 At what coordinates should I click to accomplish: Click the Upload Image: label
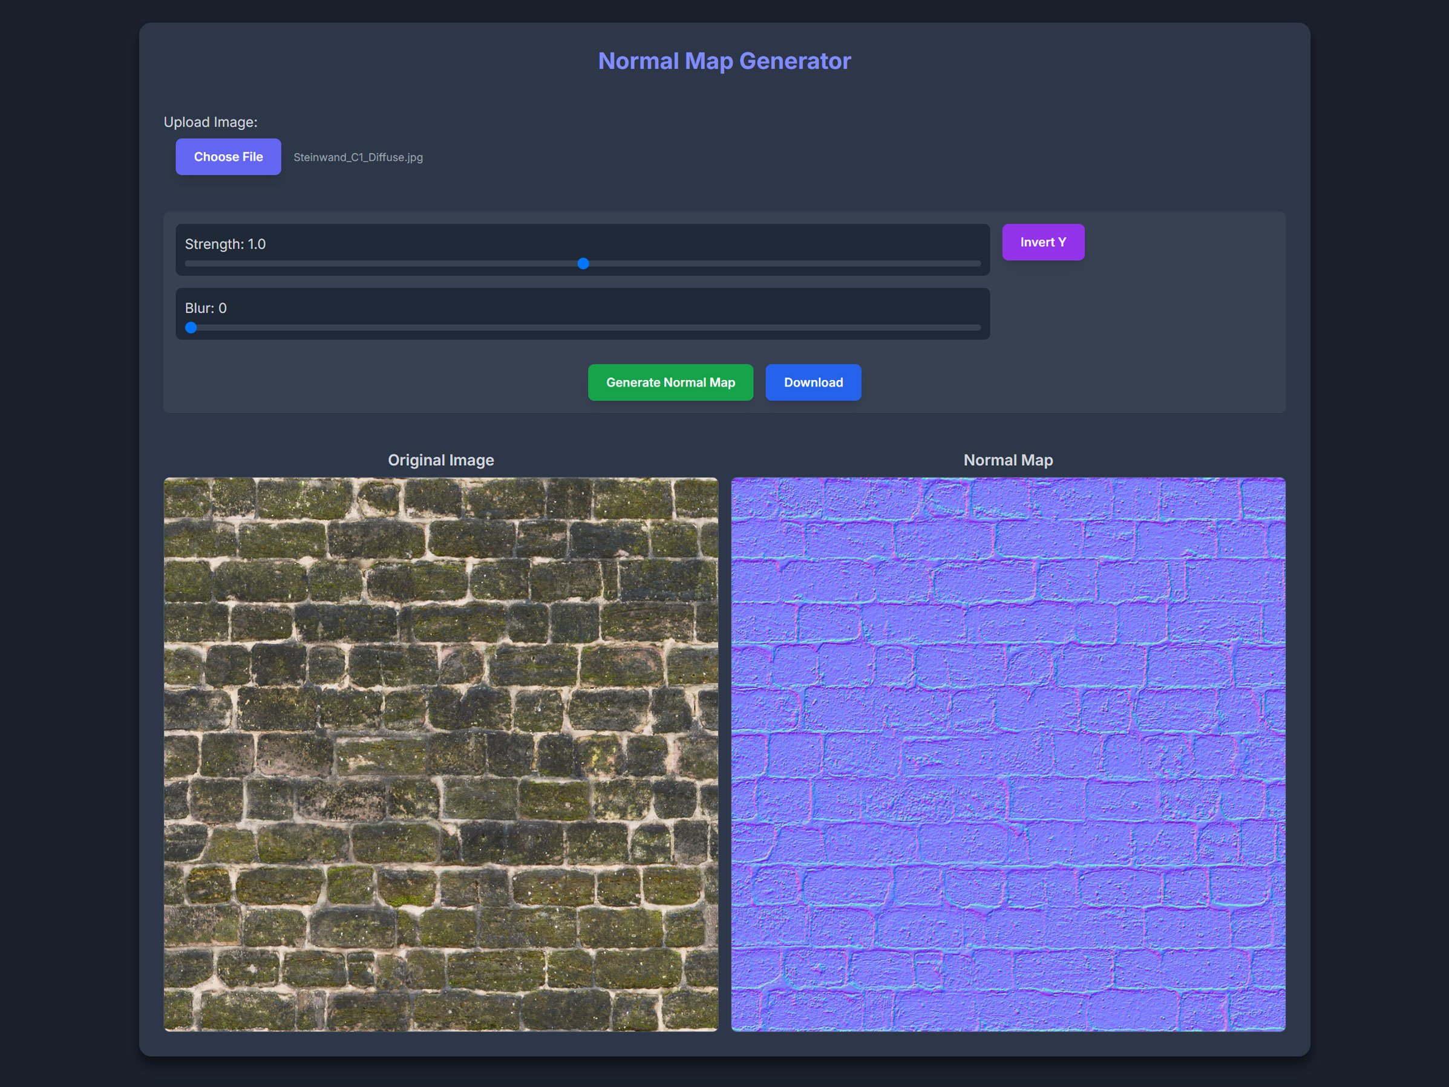(211, 122)
